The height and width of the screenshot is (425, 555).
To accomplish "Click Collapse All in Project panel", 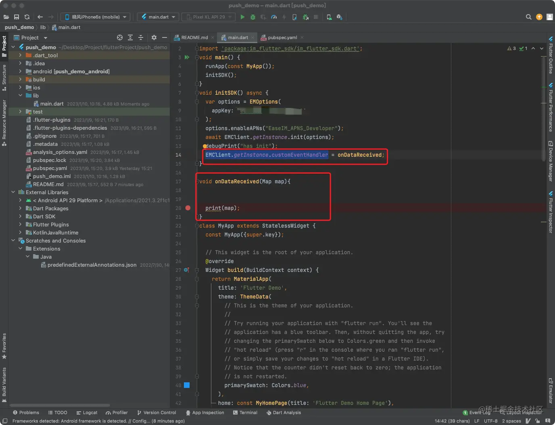I will [x=141, y=37].
